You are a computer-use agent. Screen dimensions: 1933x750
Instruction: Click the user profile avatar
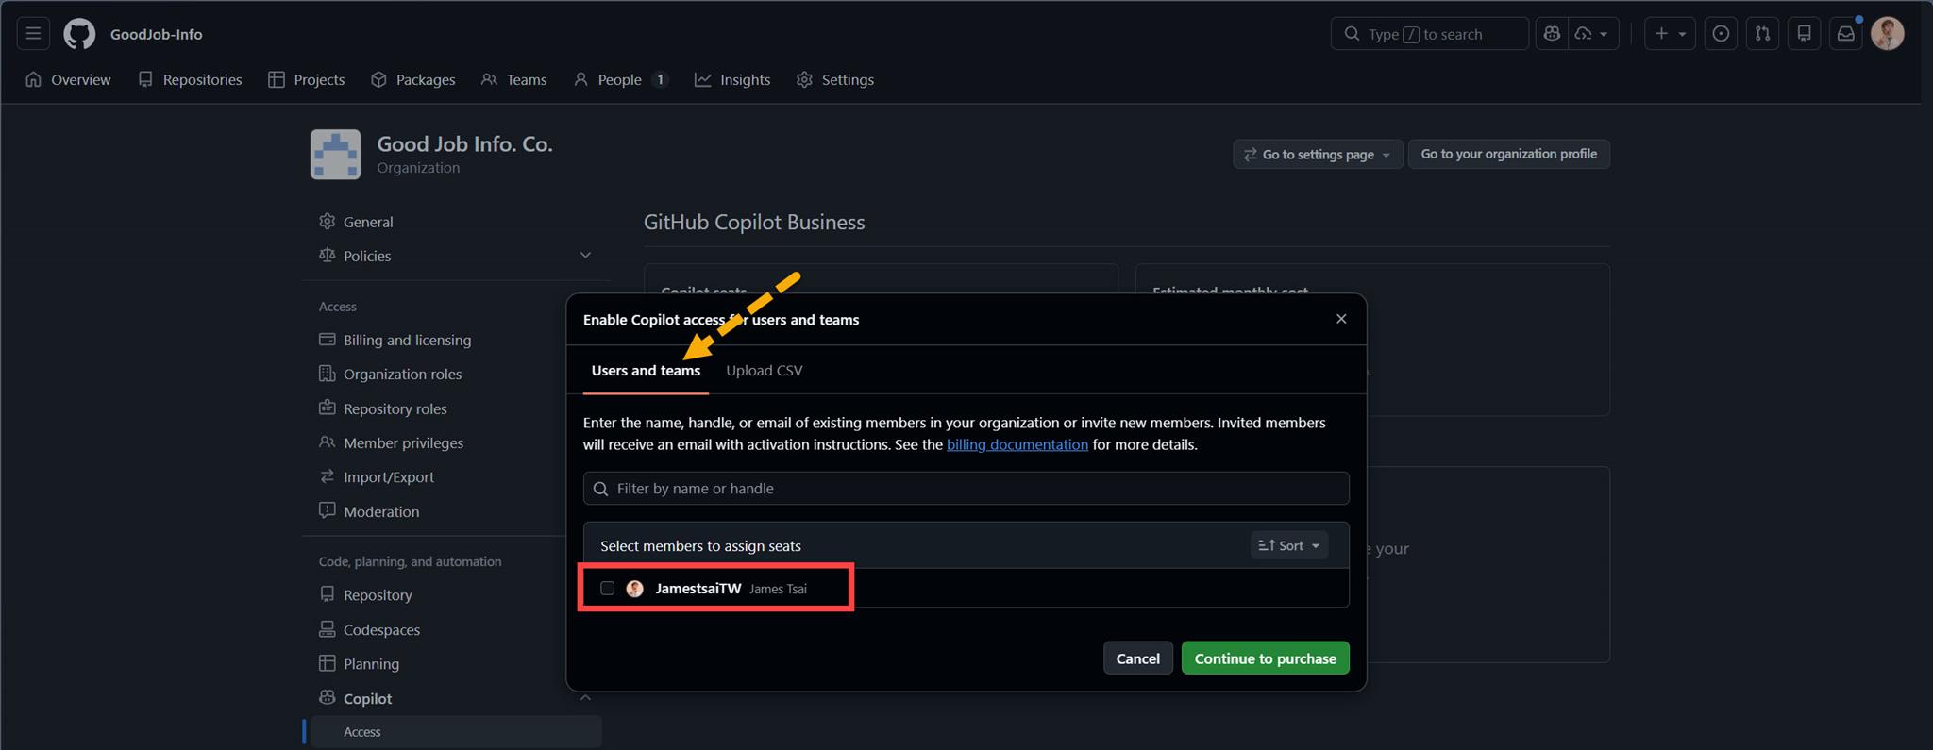1887,34
